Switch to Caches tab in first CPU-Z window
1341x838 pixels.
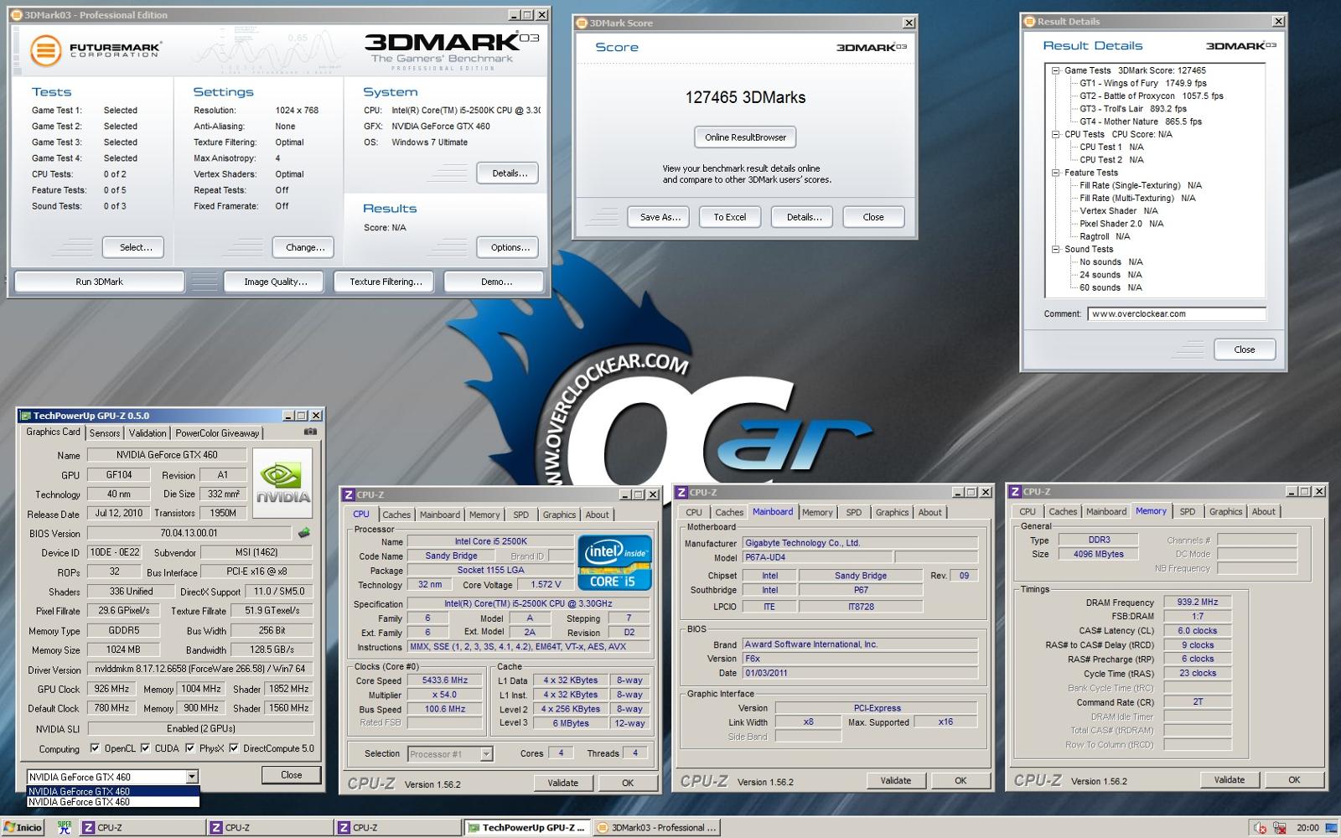point(396,515)
